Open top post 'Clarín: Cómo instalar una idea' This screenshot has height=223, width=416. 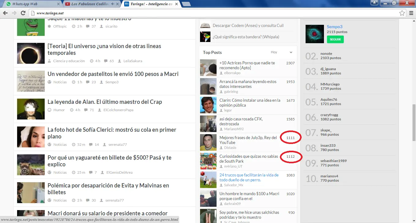250,103
